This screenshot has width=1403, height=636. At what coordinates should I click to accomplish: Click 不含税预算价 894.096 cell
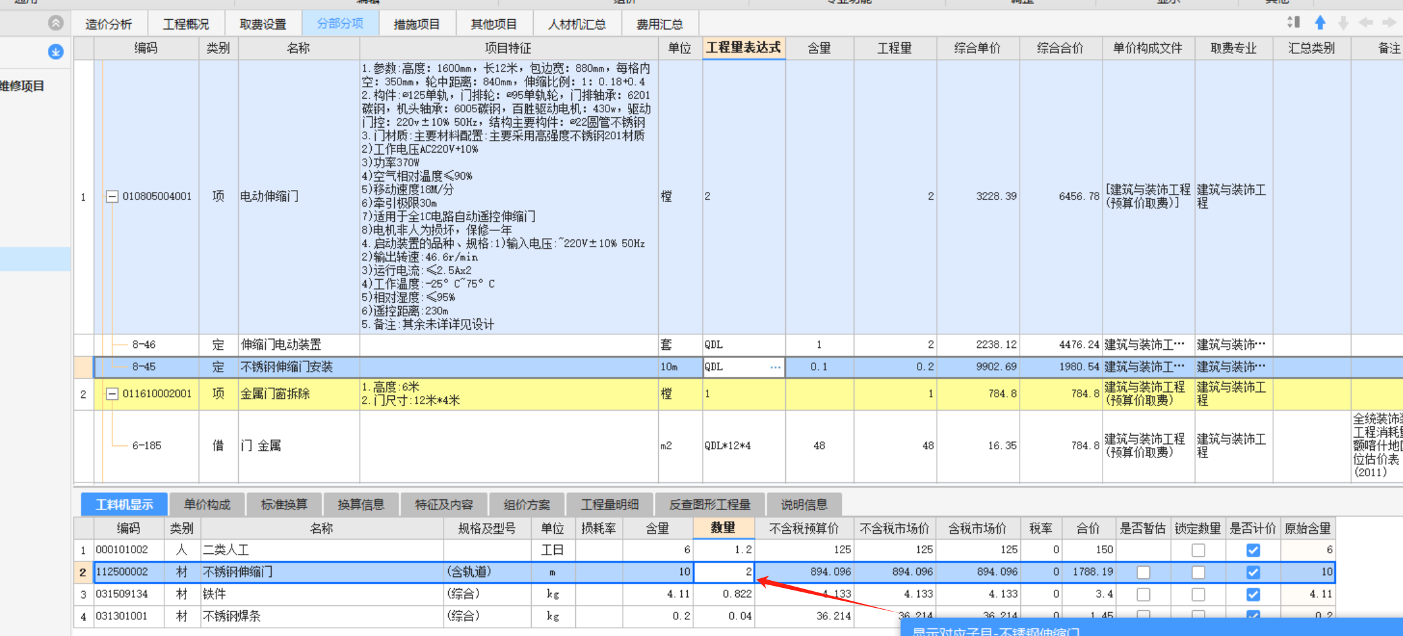[x=804, y=572]
